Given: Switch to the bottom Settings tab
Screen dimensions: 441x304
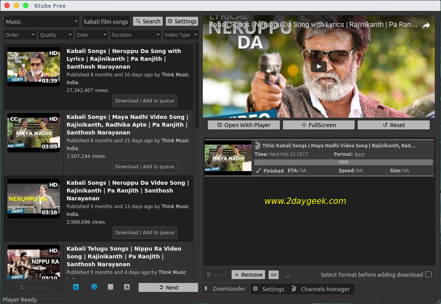Looking at the screenshot, I should click(x=269, y=289).
